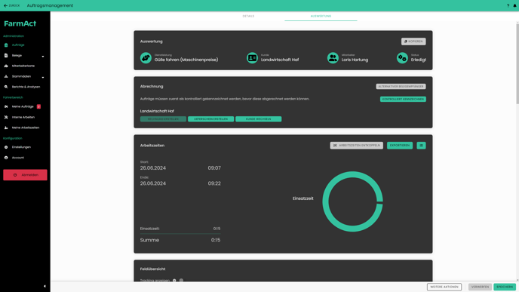519x292 pixels.
Task: Click the Kontrolliert kennzeichnen button
Action: tap(403, 99)
